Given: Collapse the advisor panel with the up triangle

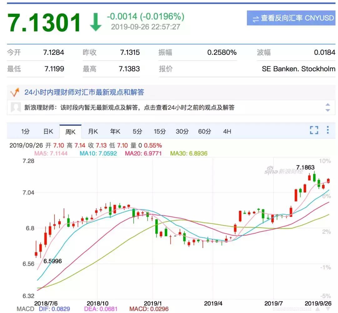Looking at the screenshot, I should tap(328, 104).
